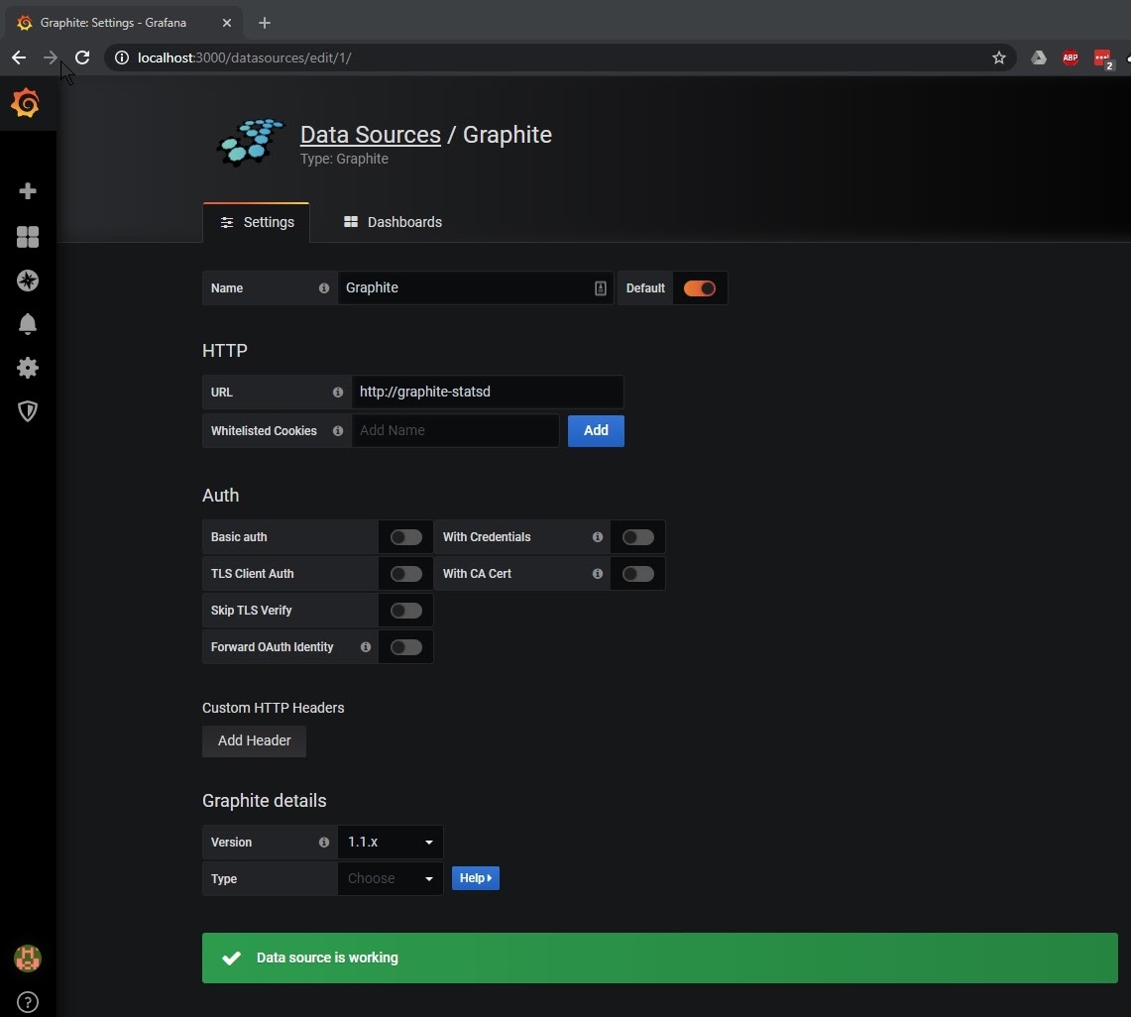
Task: Click the URL input field
Action: coord(488,393)
